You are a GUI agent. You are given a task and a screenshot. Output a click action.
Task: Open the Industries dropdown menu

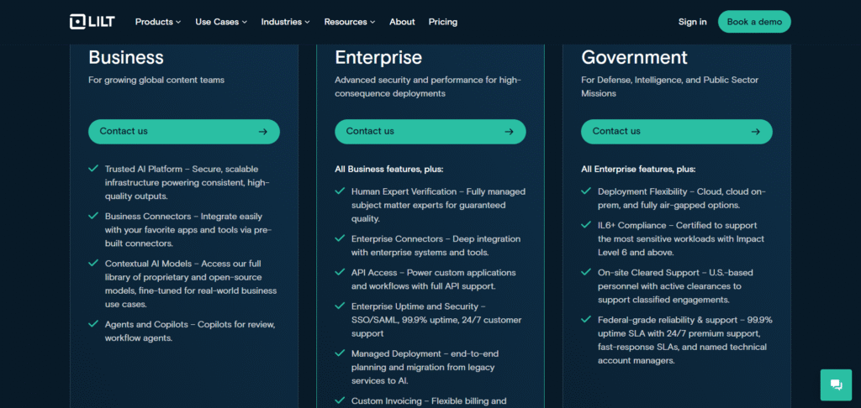click(x=285, y=22)
